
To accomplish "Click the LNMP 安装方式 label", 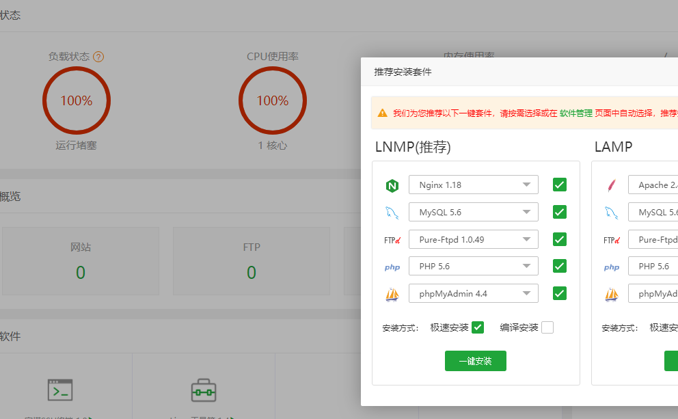I will (401, 328).
